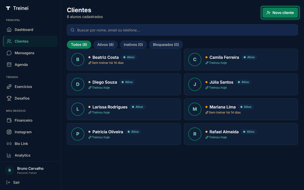Screen dimensions: 304x190
Task: Open Financeiro in the sidebar
Action: (x=30, y=120)
